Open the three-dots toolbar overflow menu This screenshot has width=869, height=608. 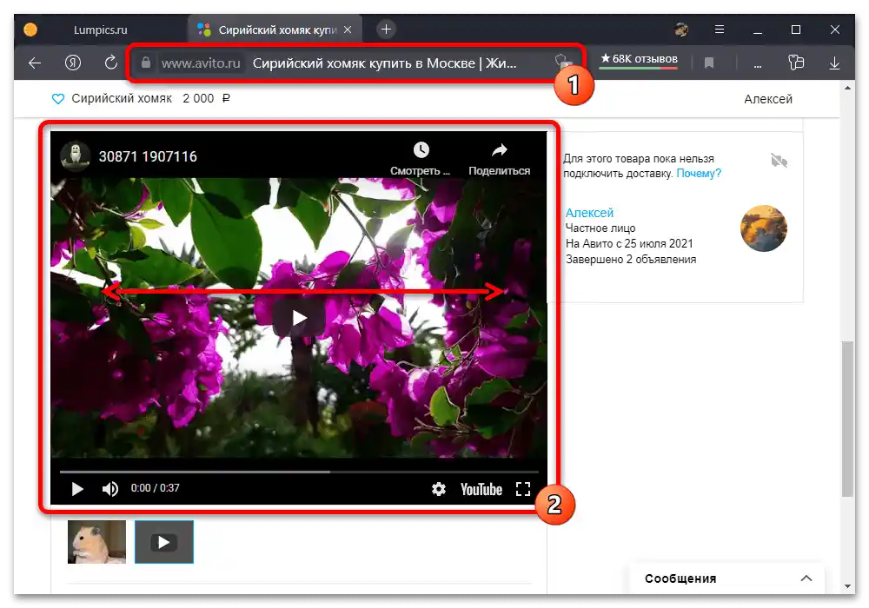tap(757, 66)
